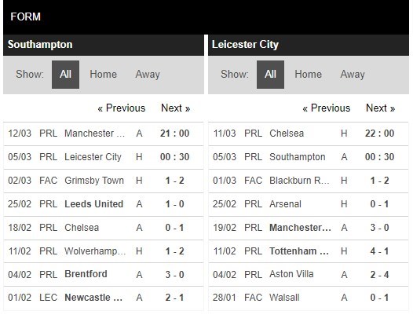Show Southampton Away matches only

148,75
